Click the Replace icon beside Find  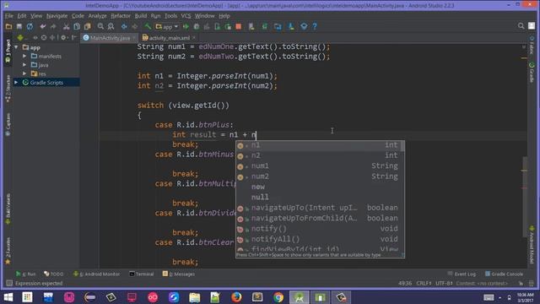pos(111,26)
